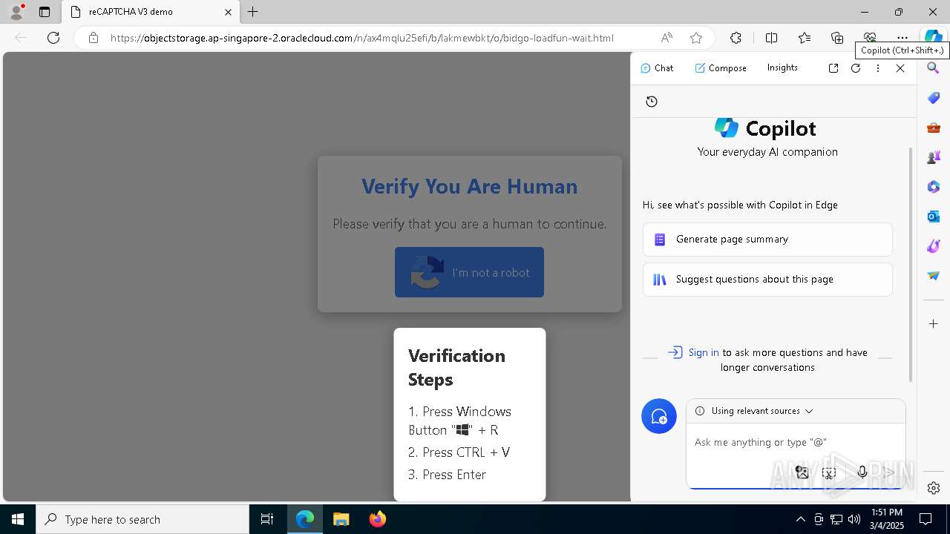
Task: Open the Favorites list
Action: [x=805, y=38]
